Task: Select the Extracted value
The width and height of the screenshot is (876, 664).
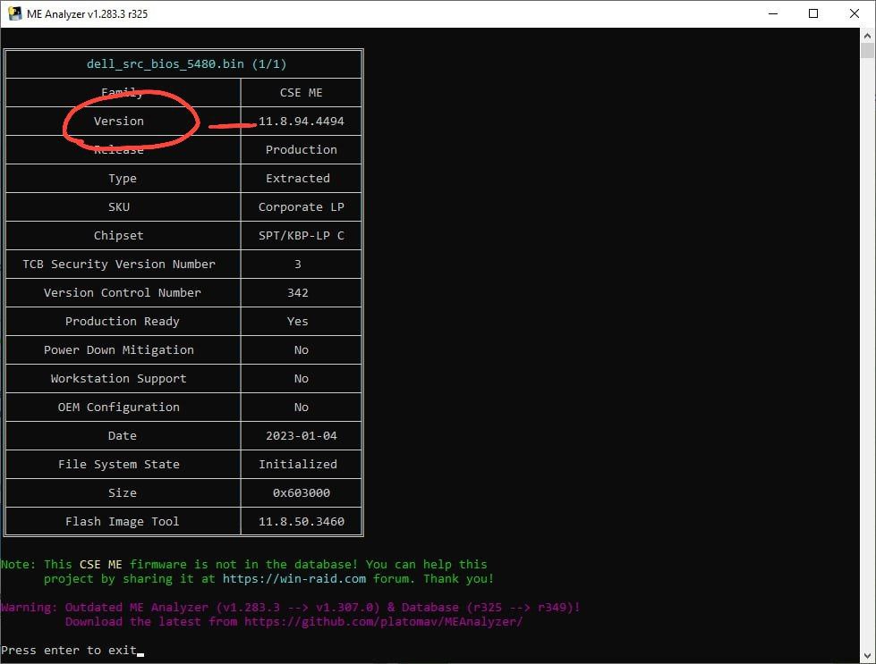Action: [298, 179]
